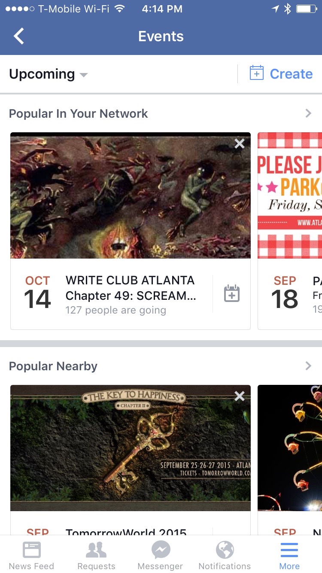
Task: Expand Popular Nearby section chevron
Action: click(x=308, y=366)
